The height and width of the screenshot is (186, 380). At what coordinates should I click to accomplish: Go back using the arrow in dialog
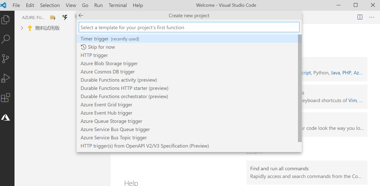[81, 15]
